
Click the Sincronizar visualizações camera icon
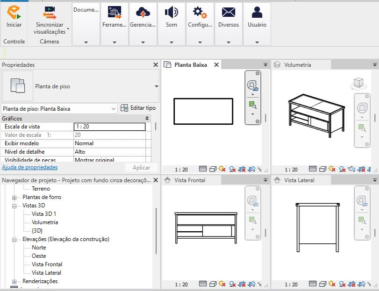pos(50,13)
